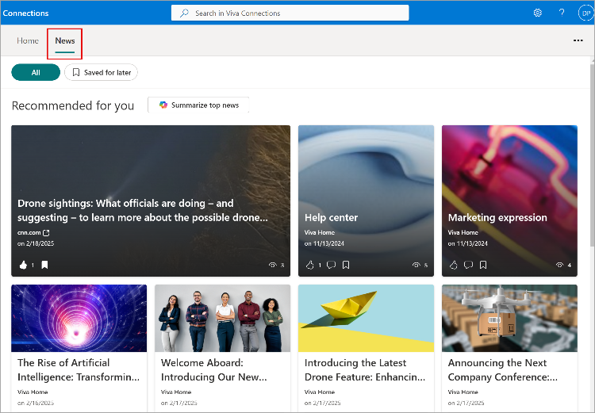This screenshot has height=413, width=595.
Task: Open Announcing the Next Company Conference article
Action: pyautogui.click(x=502, y=369)
